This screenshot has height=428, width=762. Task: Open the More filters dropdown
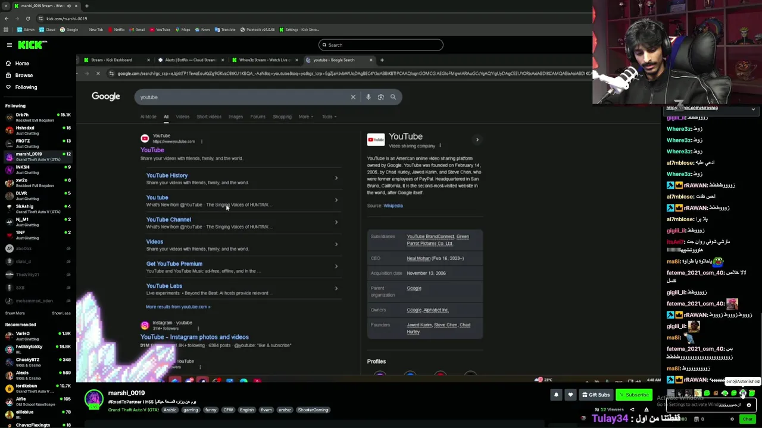[305, 117]
